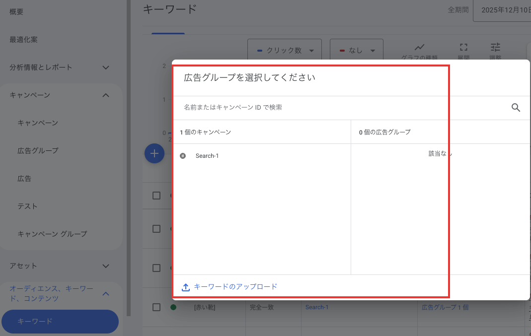The height and width of the screenshot is (336, 531).
Task: Open 広告 sidebar item
Action: tap(24, 178)
